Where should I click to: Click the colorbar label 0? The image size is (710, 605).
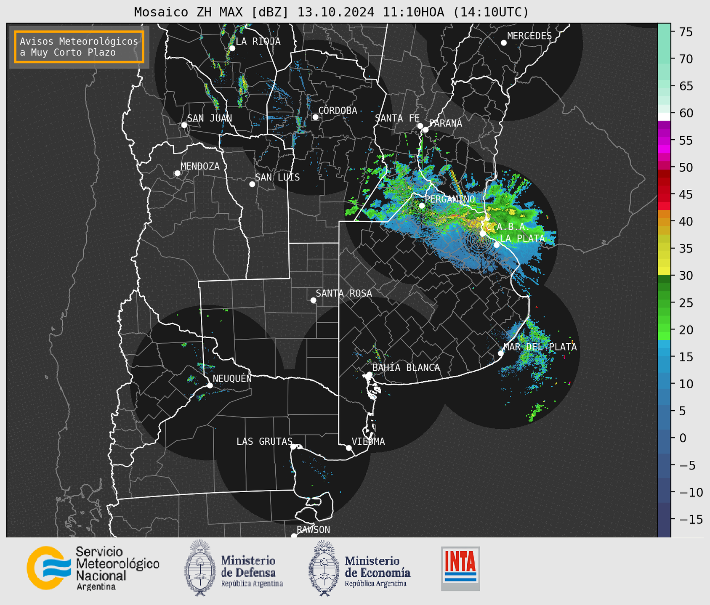683,438
